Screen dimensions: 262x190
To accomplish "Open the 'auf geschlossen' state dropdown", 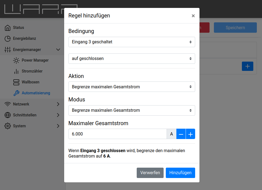I will pos(132,59).
